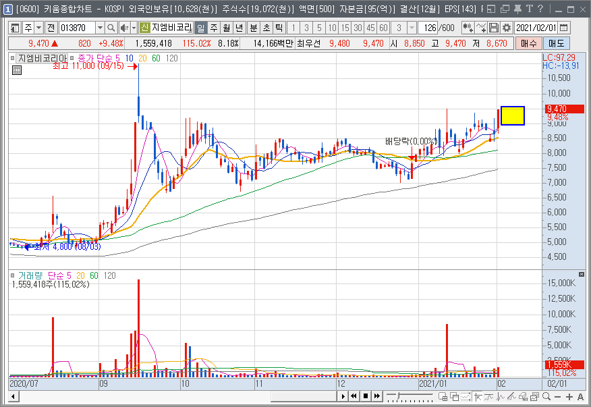Open the 주 type dropdown arrow
Viewport: 591px width, 407px height.
pos(39,28)
